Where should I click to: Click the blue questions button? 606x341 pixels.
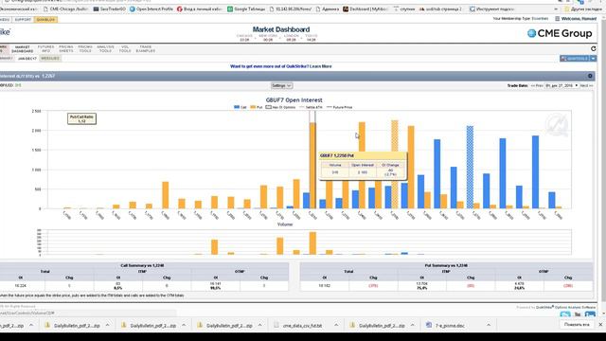[575, 59]
